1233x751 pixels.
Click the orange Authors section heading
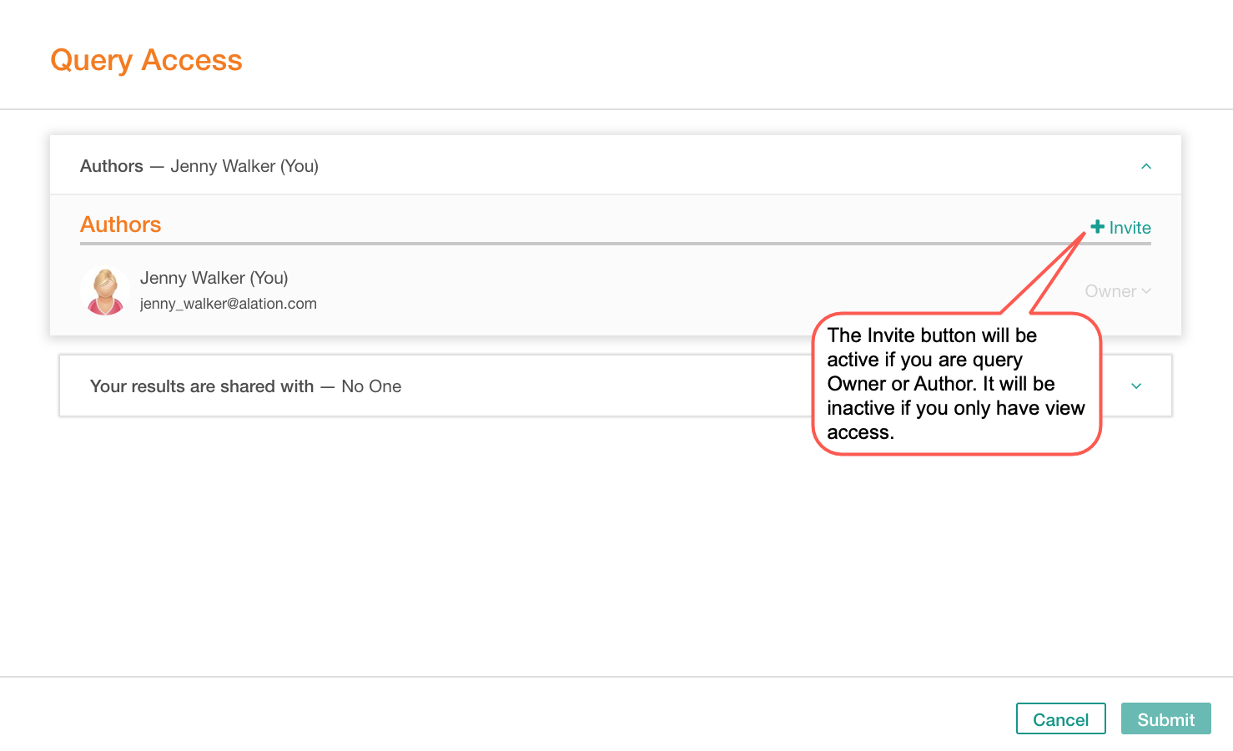click(x=121, y=224)
